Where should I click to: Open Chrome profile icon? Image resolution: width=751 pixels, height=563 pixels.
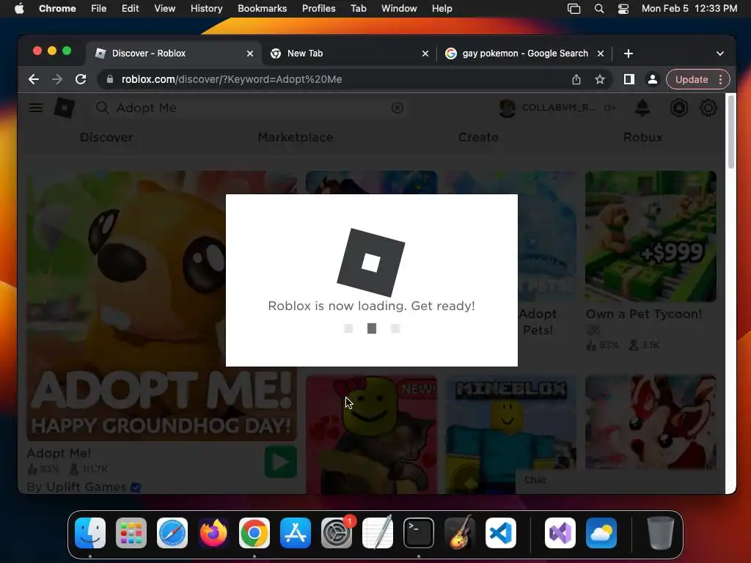coord(652,79)
